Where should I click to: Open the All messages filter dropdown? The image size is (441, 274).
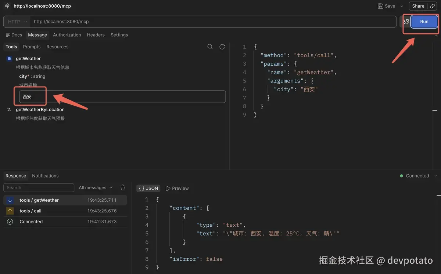96,187
